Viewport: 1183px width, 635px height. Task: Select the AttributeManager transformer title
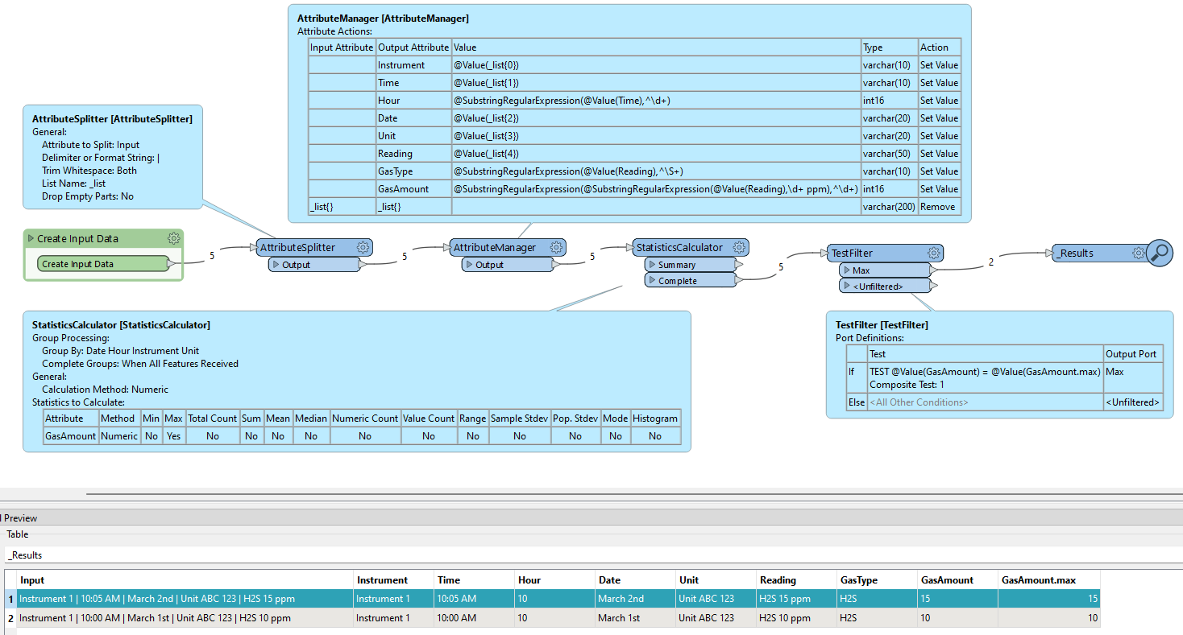coord(494,248)
